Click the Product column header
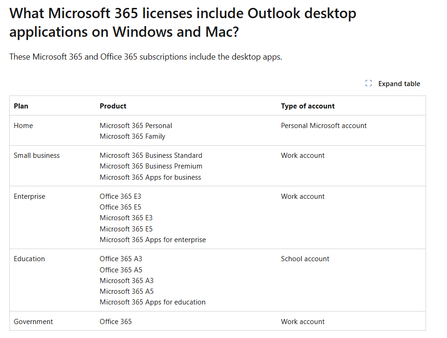Screen dimensions: 447x338 113,106
